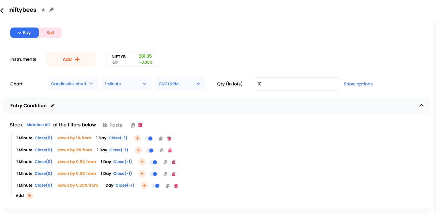444x213 pixels.
Task: Edit Entry Condition with the pencil icon
Action: [53, 105]
